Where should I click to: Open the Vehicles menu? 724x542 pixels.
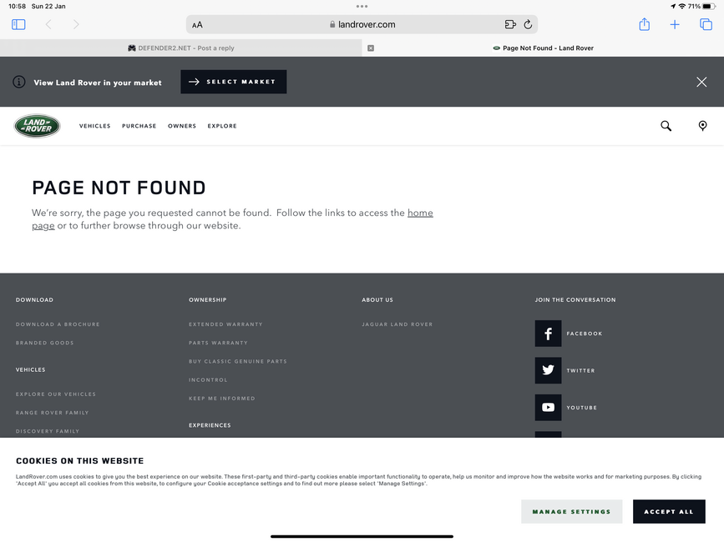click(94, 126)
